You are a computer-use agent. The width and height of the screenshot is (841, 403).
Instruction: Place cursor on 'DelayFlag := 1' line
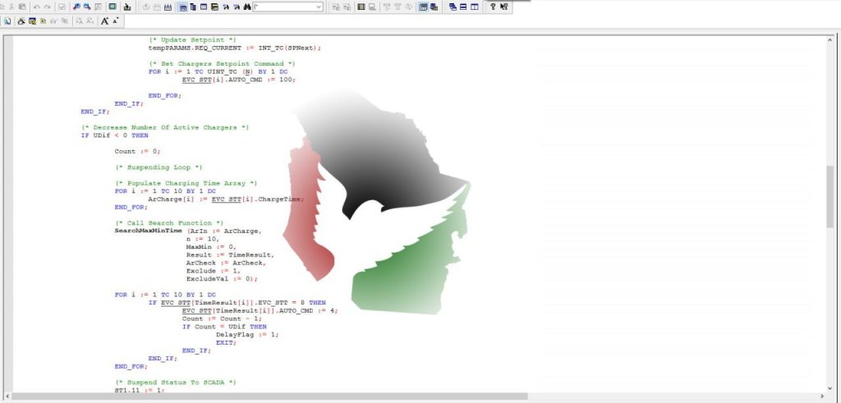tap(246, 334)
